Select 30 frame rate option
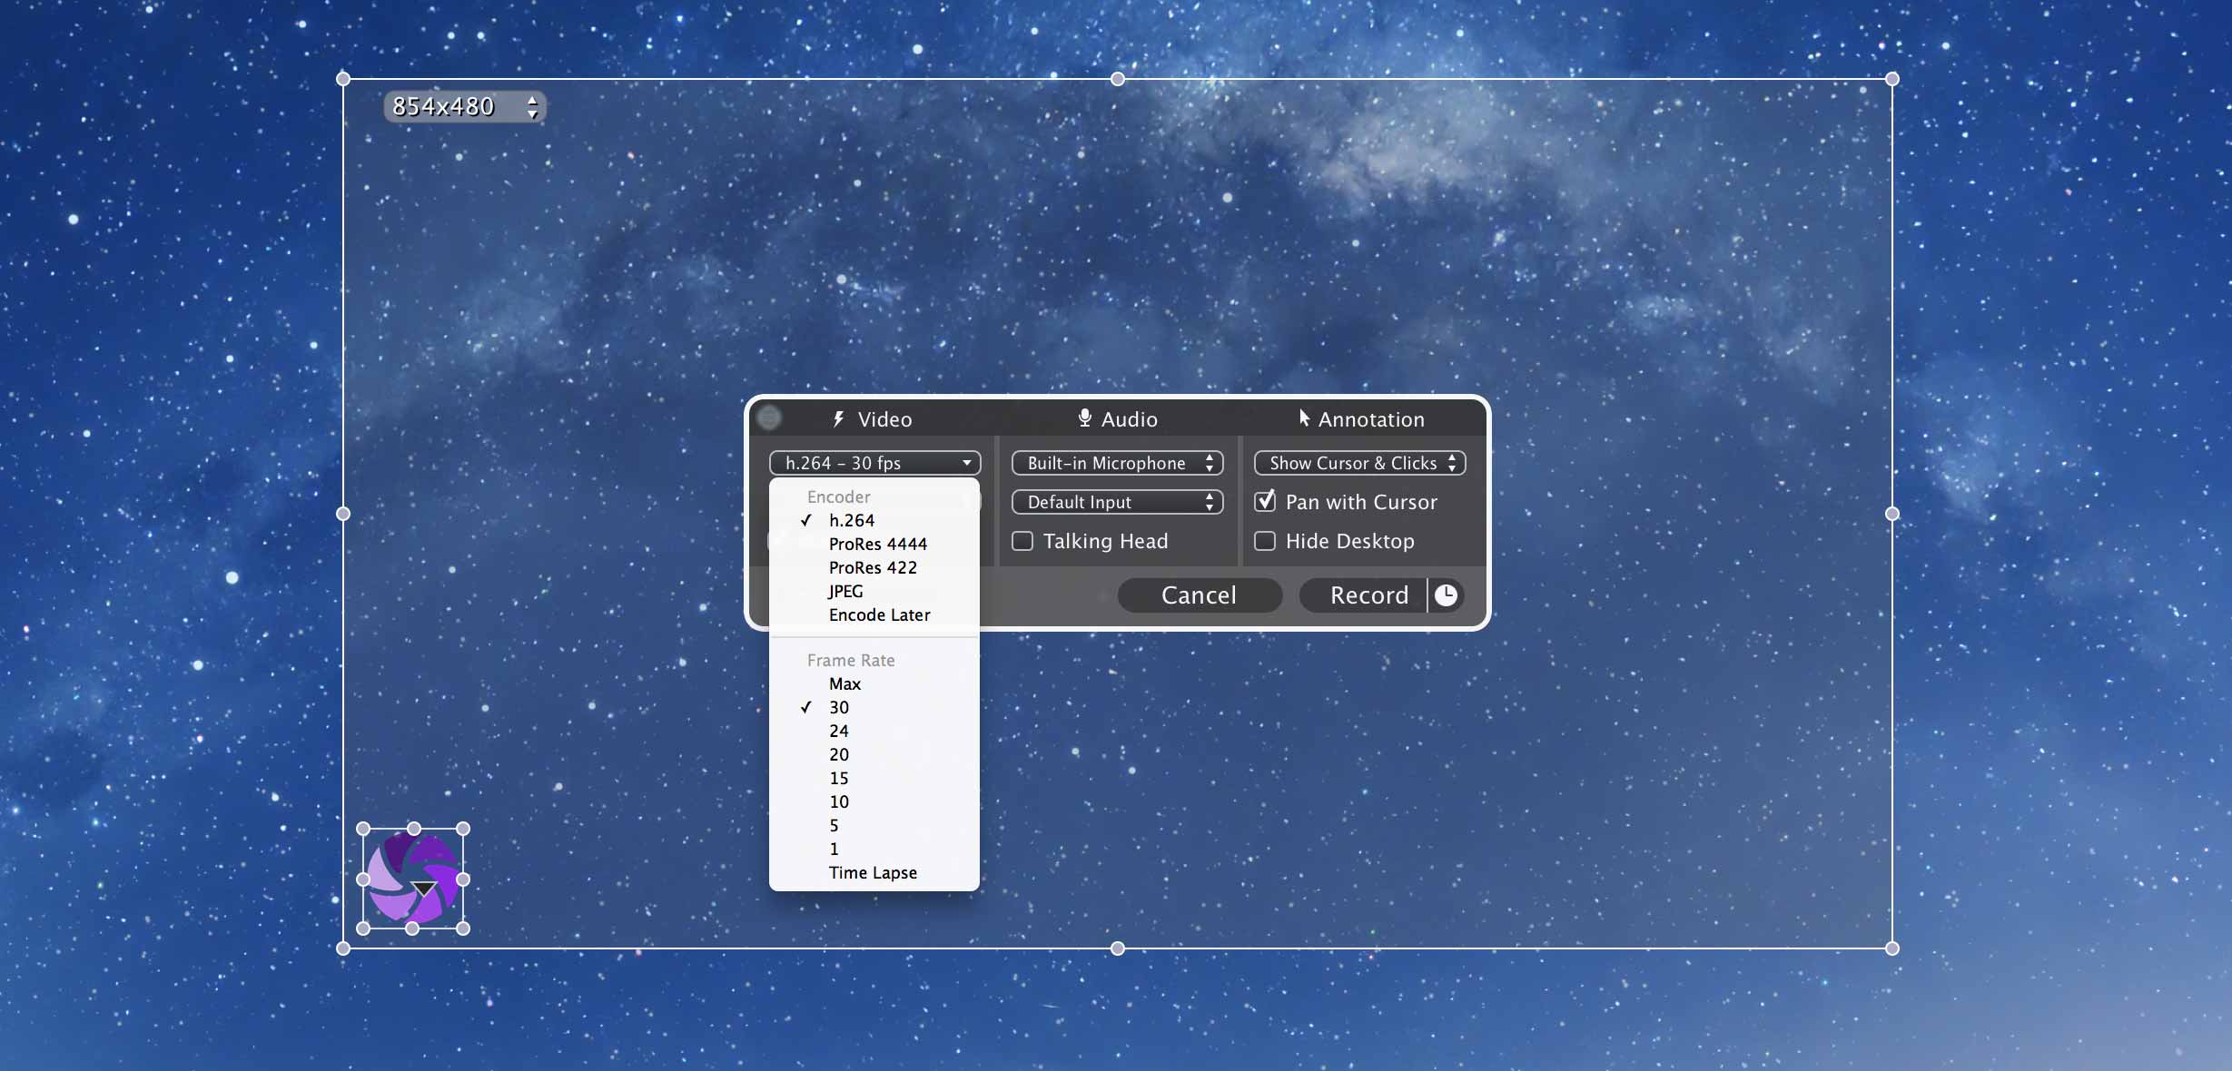Image resolution: width=2232 pixels, height=1071 pixels. tap(874, 707)
